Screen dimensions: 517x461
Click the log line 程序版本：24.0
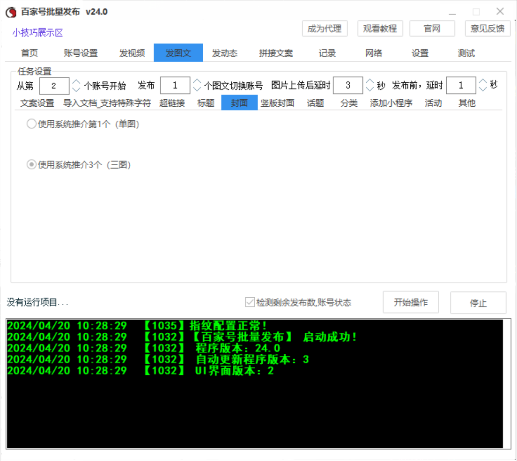coord(144,348)
